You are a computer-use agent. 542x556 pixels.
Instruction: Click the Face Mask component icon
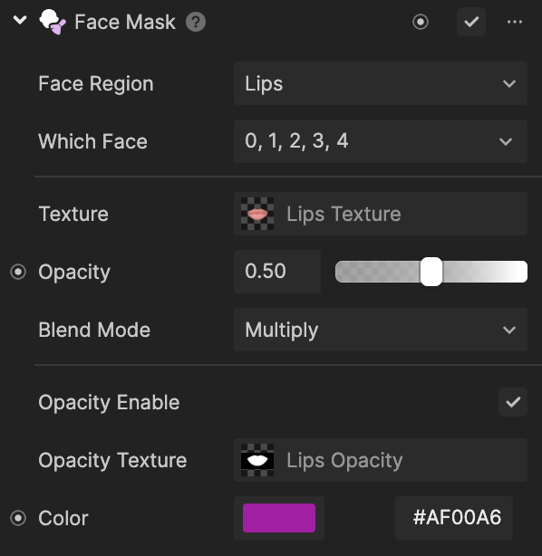tap(53, 22)
